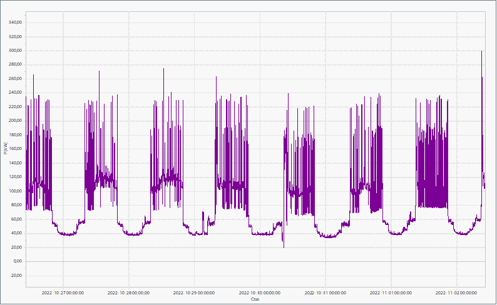Click the 2022-11-02 00:00:00 axis label
Screen dimensions: 497x305
pos(456,292)
